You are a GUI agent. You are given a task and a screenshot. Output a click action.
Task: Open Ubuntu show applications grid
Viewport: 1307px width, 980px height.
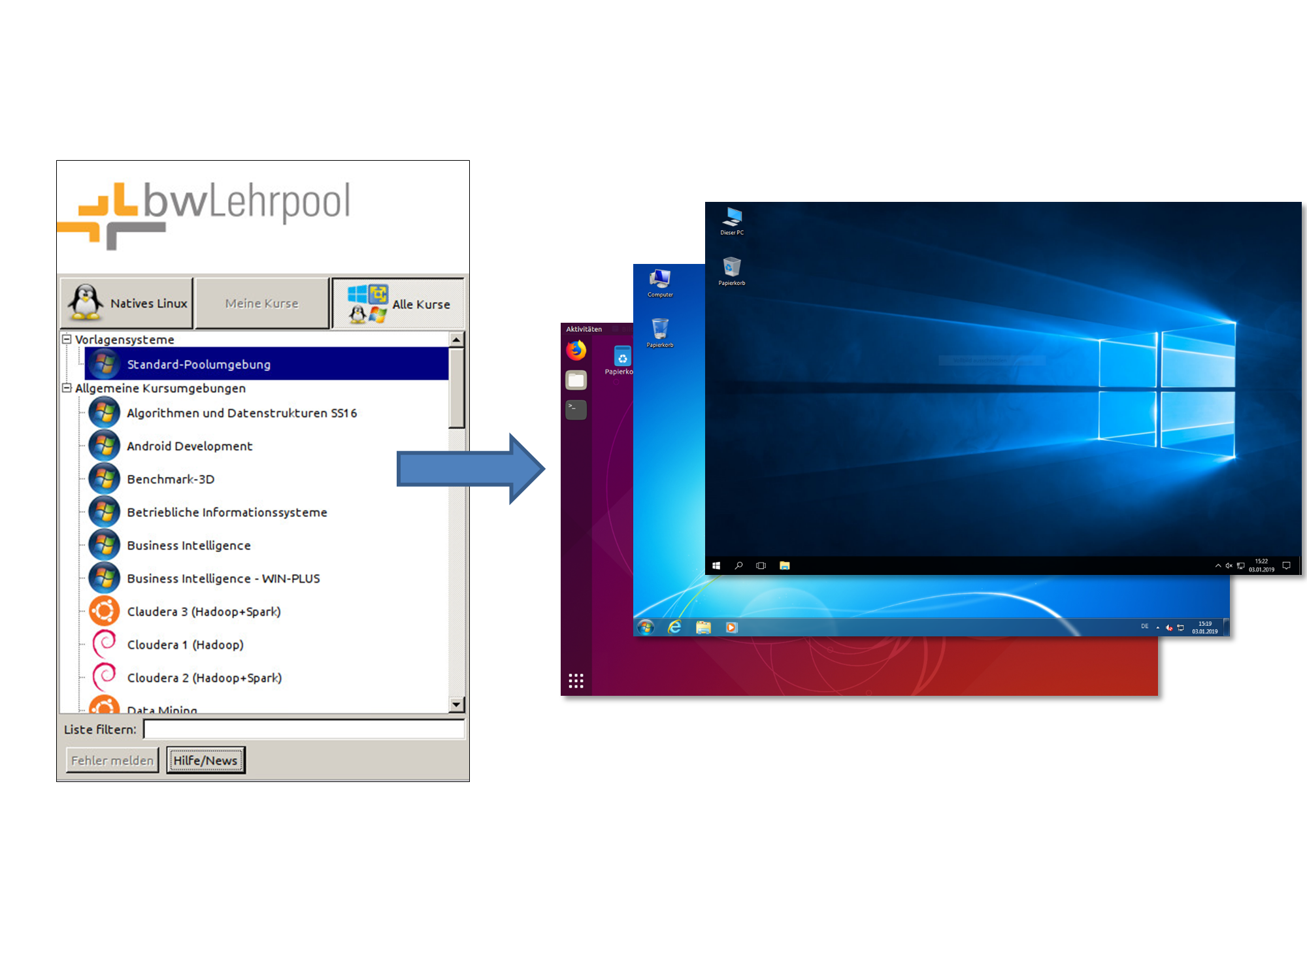[x=576, y=681]
